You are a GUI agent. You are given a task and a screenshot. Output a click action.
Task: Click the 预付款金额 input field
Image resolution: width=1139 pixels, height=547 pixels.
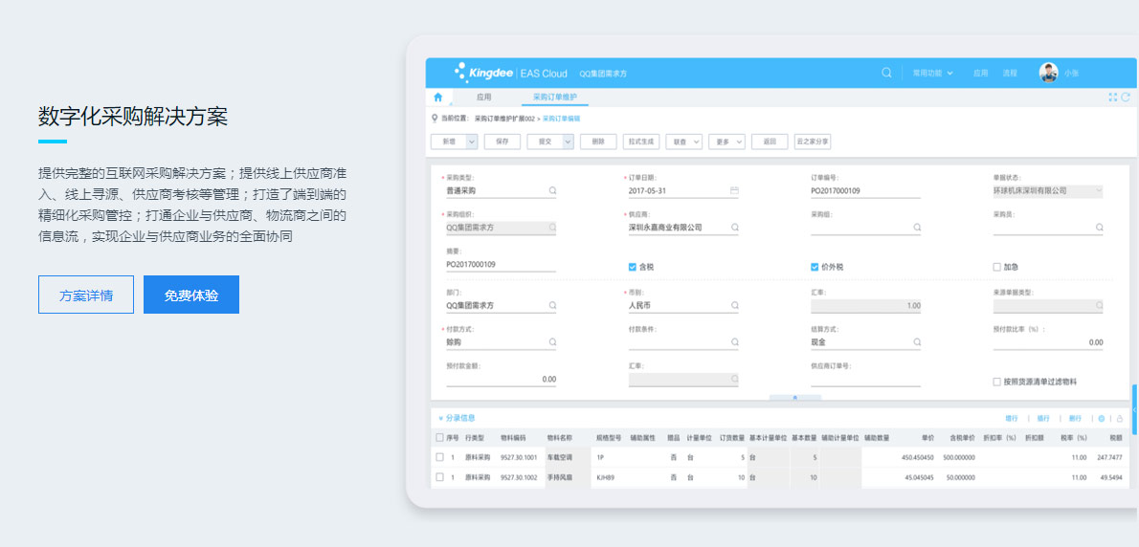502,380
